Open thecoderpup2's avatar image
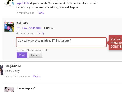 click(x=9, y=89)
